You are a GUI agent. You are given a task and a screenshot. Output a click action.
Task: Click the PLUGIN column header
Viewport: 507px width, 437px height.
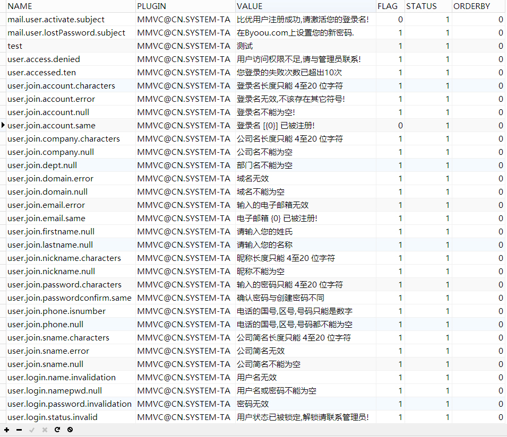click(185, 6)
